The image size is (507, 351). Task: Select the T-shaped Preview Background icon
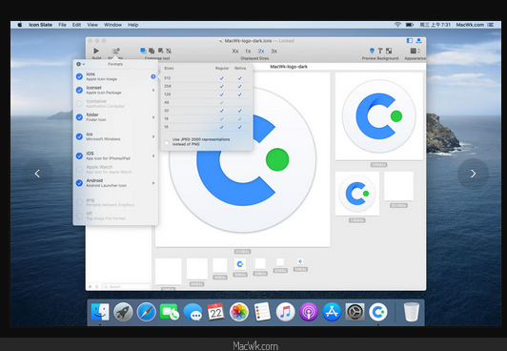(x=380, y=51)
